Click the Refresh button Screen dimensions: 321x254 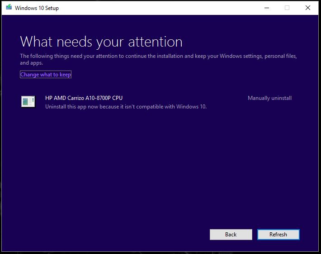278,235
